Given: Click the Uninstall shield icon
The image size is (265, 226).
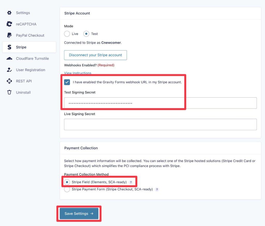Looking at the screenshot, I should coord(9,92).
